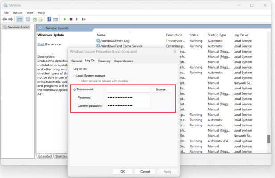Focus the Confirm password field

click(x=128, y=106)
